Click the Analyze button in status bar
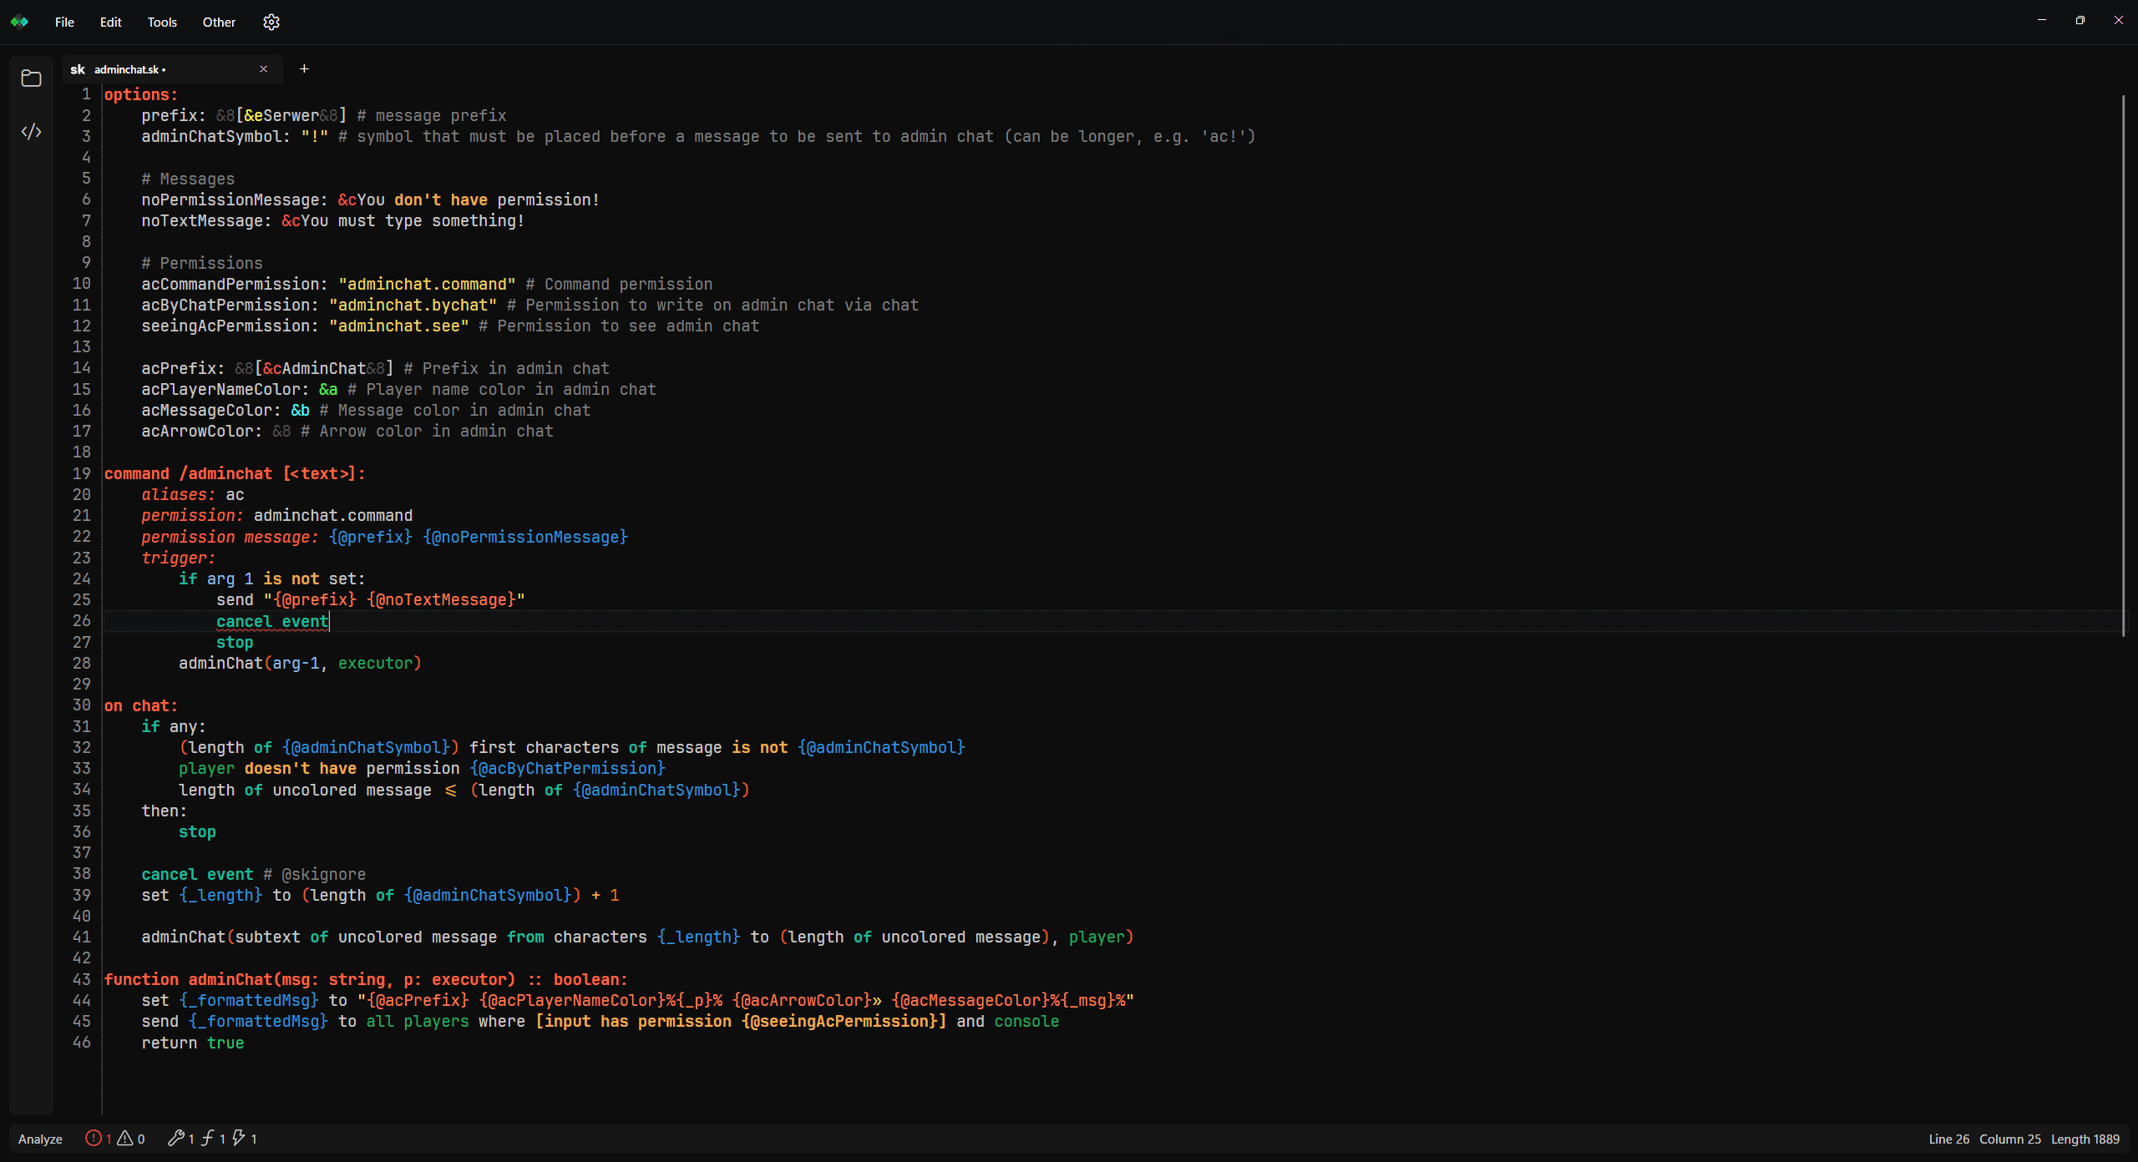Image resolution: width=2138 pixels, height=1162 pixels. point(40,1139)
